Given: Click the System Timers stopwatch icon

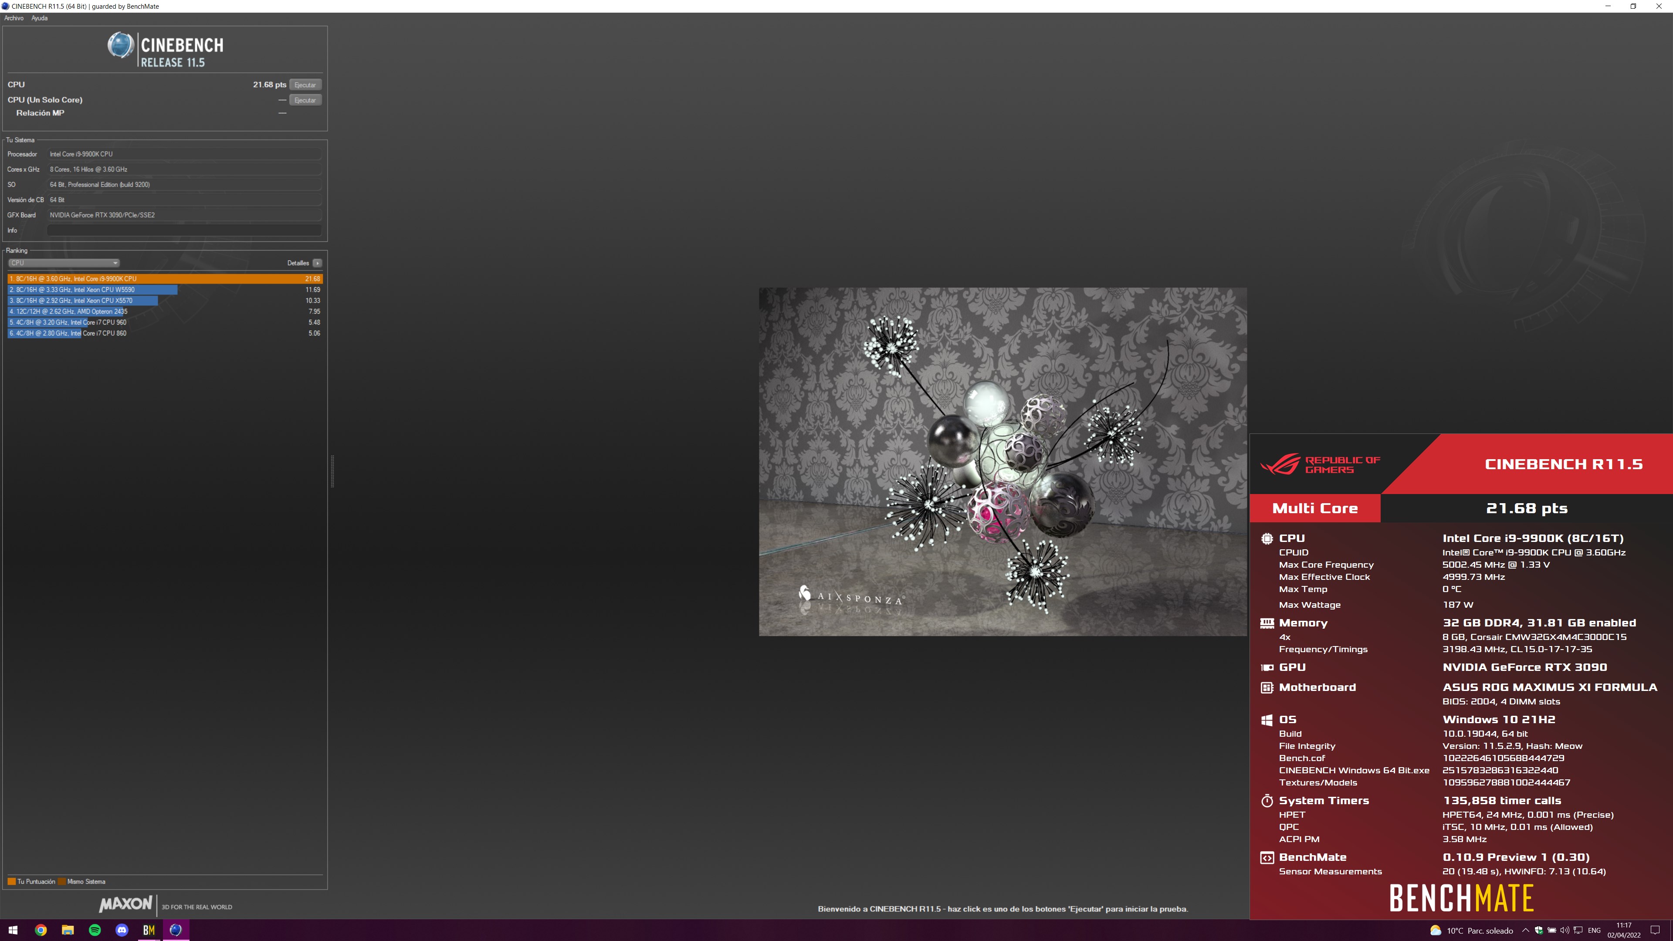Looking at the screenshot, I should point(1267,801).
